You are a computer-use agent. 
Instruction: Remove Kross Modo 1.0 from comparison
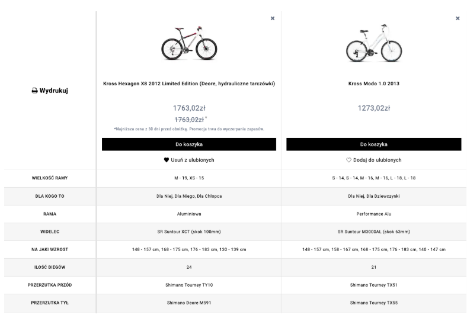point(458,18)
